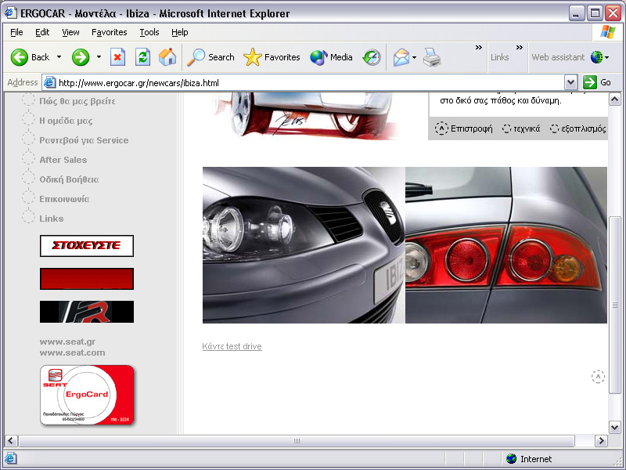This screenshot has height=470, width=626.
Task: Click the Mail envelope icon
Action: (x=401, y=57)
